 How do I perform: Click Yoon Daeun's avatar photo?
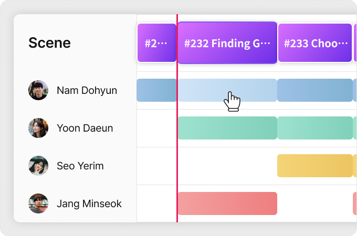38,128
